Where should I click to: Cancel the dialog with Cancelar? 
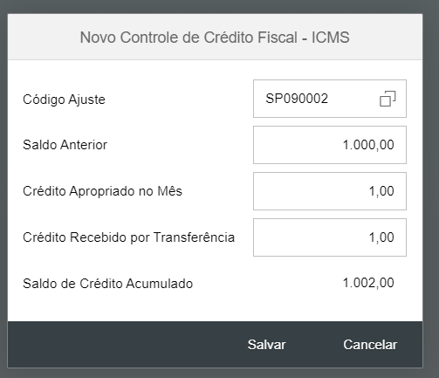370,345
